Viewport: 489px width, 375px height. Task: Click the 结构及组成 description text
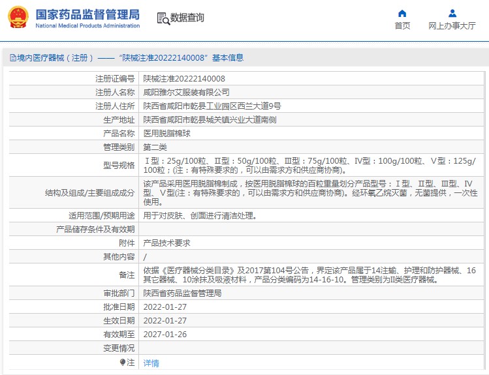point(310,193)
